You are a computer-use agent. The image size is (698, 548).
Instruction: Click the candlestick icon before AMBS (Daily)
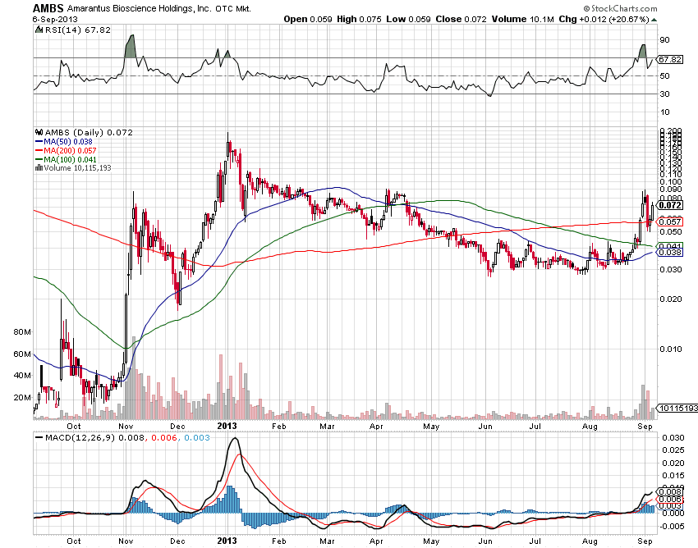(x=39, y=133)
